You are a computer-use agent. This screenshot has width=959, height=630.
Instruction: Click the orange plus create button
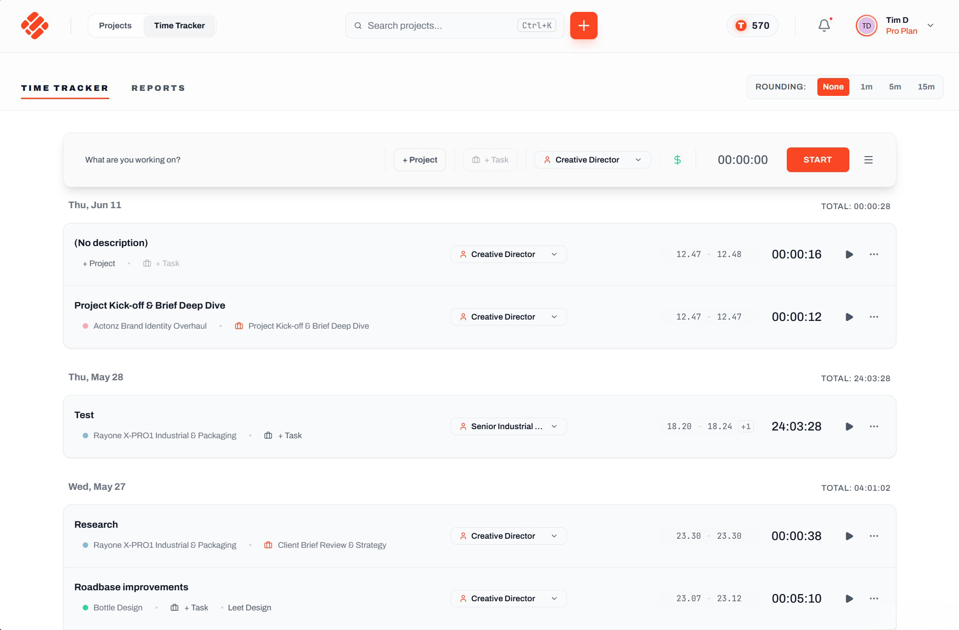pos(583,26)
